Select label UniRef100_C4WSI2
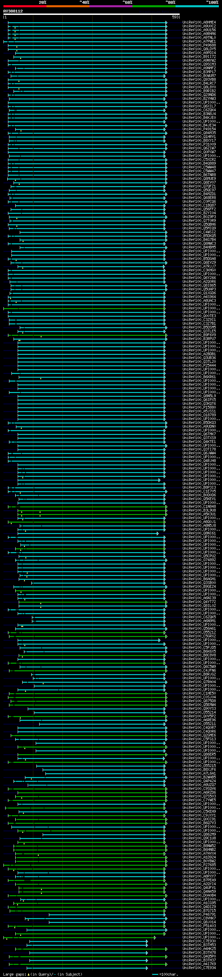222x977 pixels. [199, 232]
